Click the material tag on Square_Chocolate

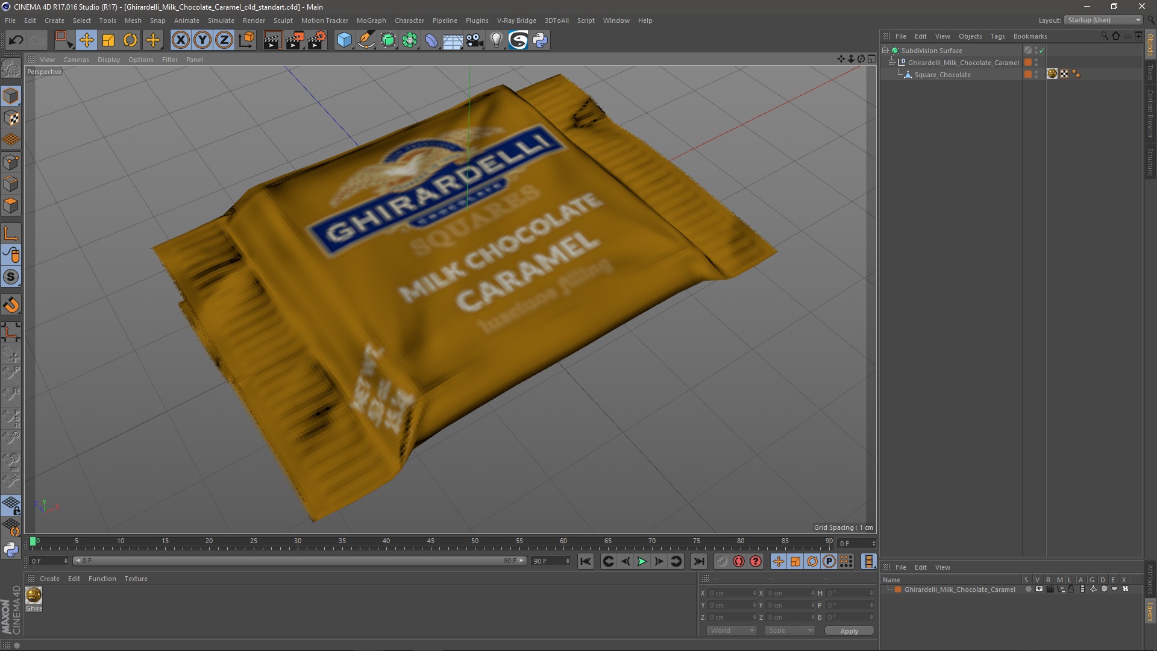click(1052, 74)
